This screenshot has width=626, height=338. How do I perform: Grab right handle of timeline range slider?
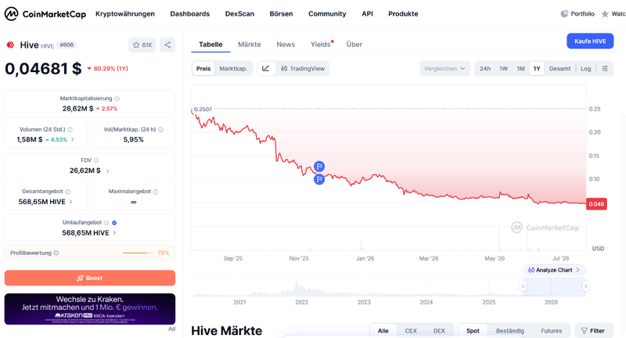[x=585, y=286]
